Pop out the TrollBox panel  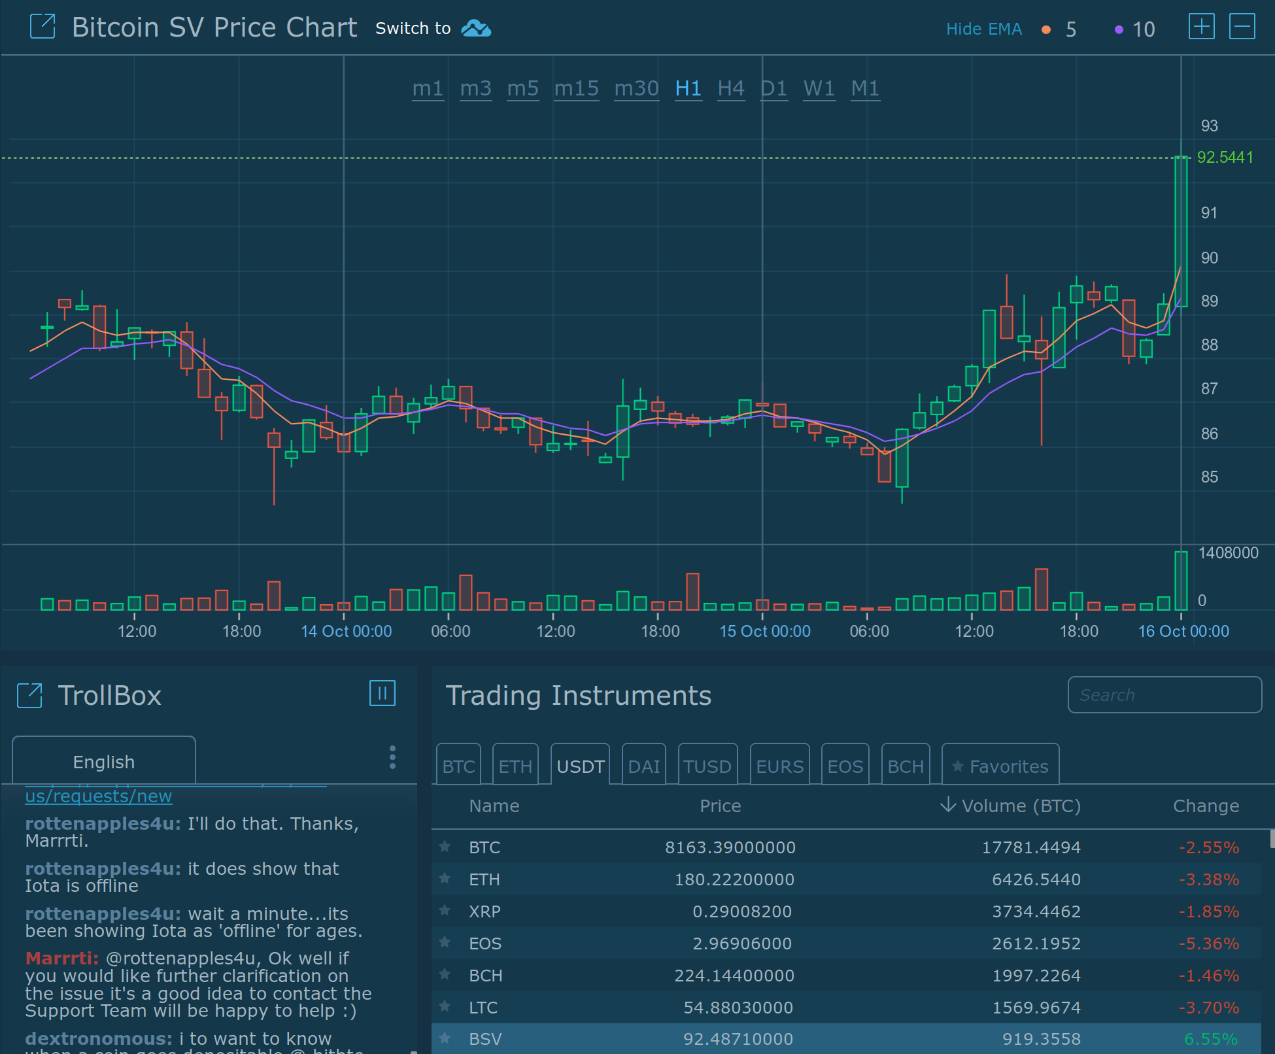pyautogui.click(x=29, y=695)
